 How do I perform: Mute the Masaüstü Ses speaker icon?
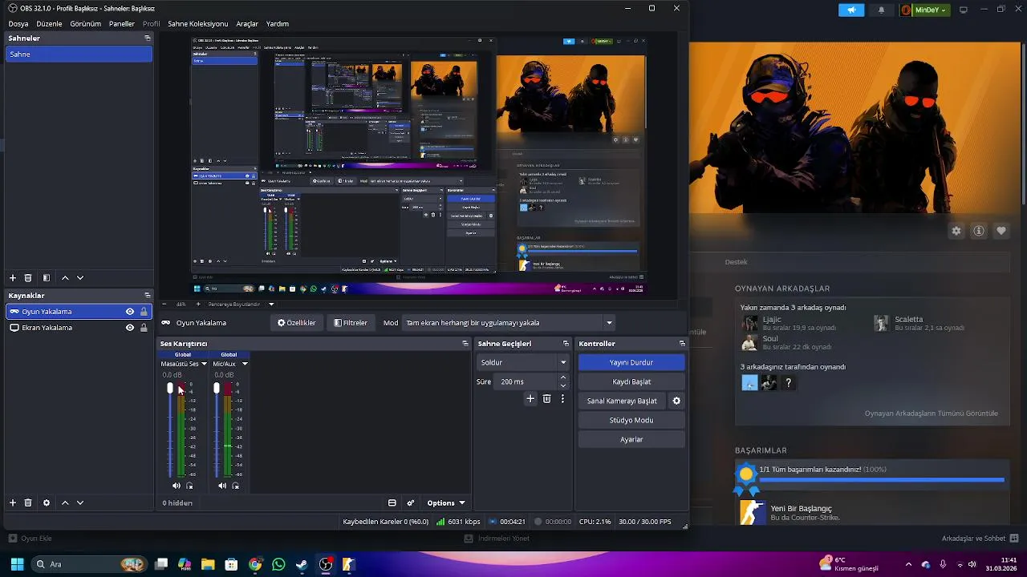click(x=177, y=486)
